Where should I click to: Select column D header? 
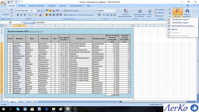19,26
